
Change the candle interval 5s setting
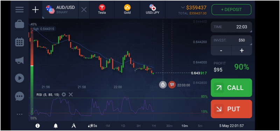click(92, 126)
